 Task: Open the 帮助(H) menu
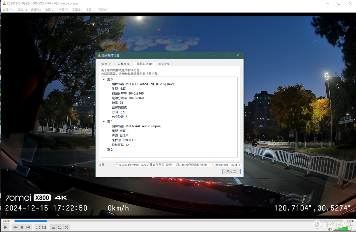click(x=103, y=10)
